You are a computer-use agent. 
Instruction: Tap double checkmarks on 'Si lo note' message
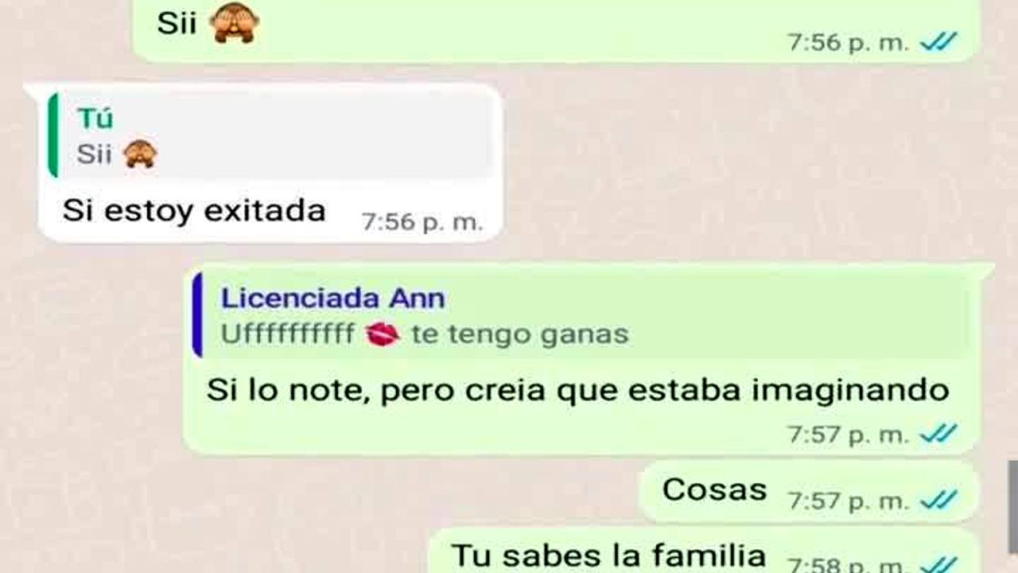point(938,434)
